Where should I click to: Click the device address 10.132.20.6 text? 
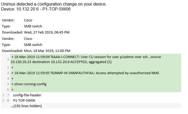click(27, 9)
